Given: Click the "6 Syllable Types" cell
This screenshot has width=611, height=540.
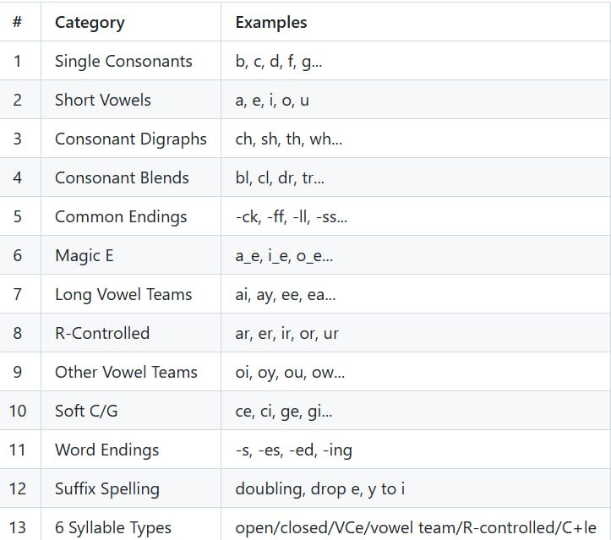Looking at the screenshot, I should point(113,528).
